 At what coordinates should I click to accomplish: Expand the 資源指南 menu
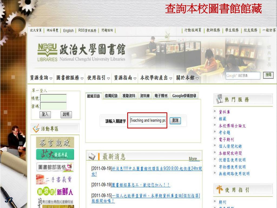[x=125, y=78]
